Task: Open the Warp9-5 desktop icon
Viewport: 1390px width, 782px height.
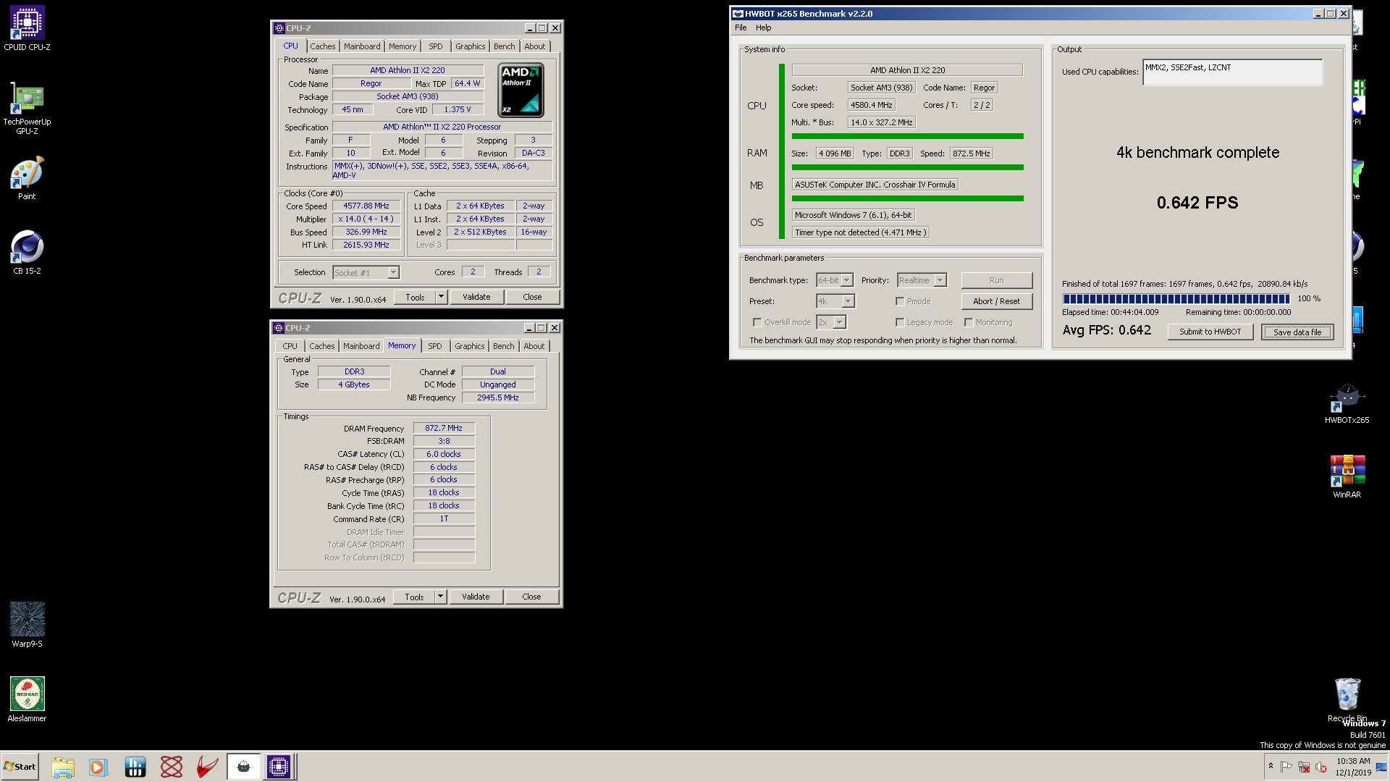Action: click(27, 625)
